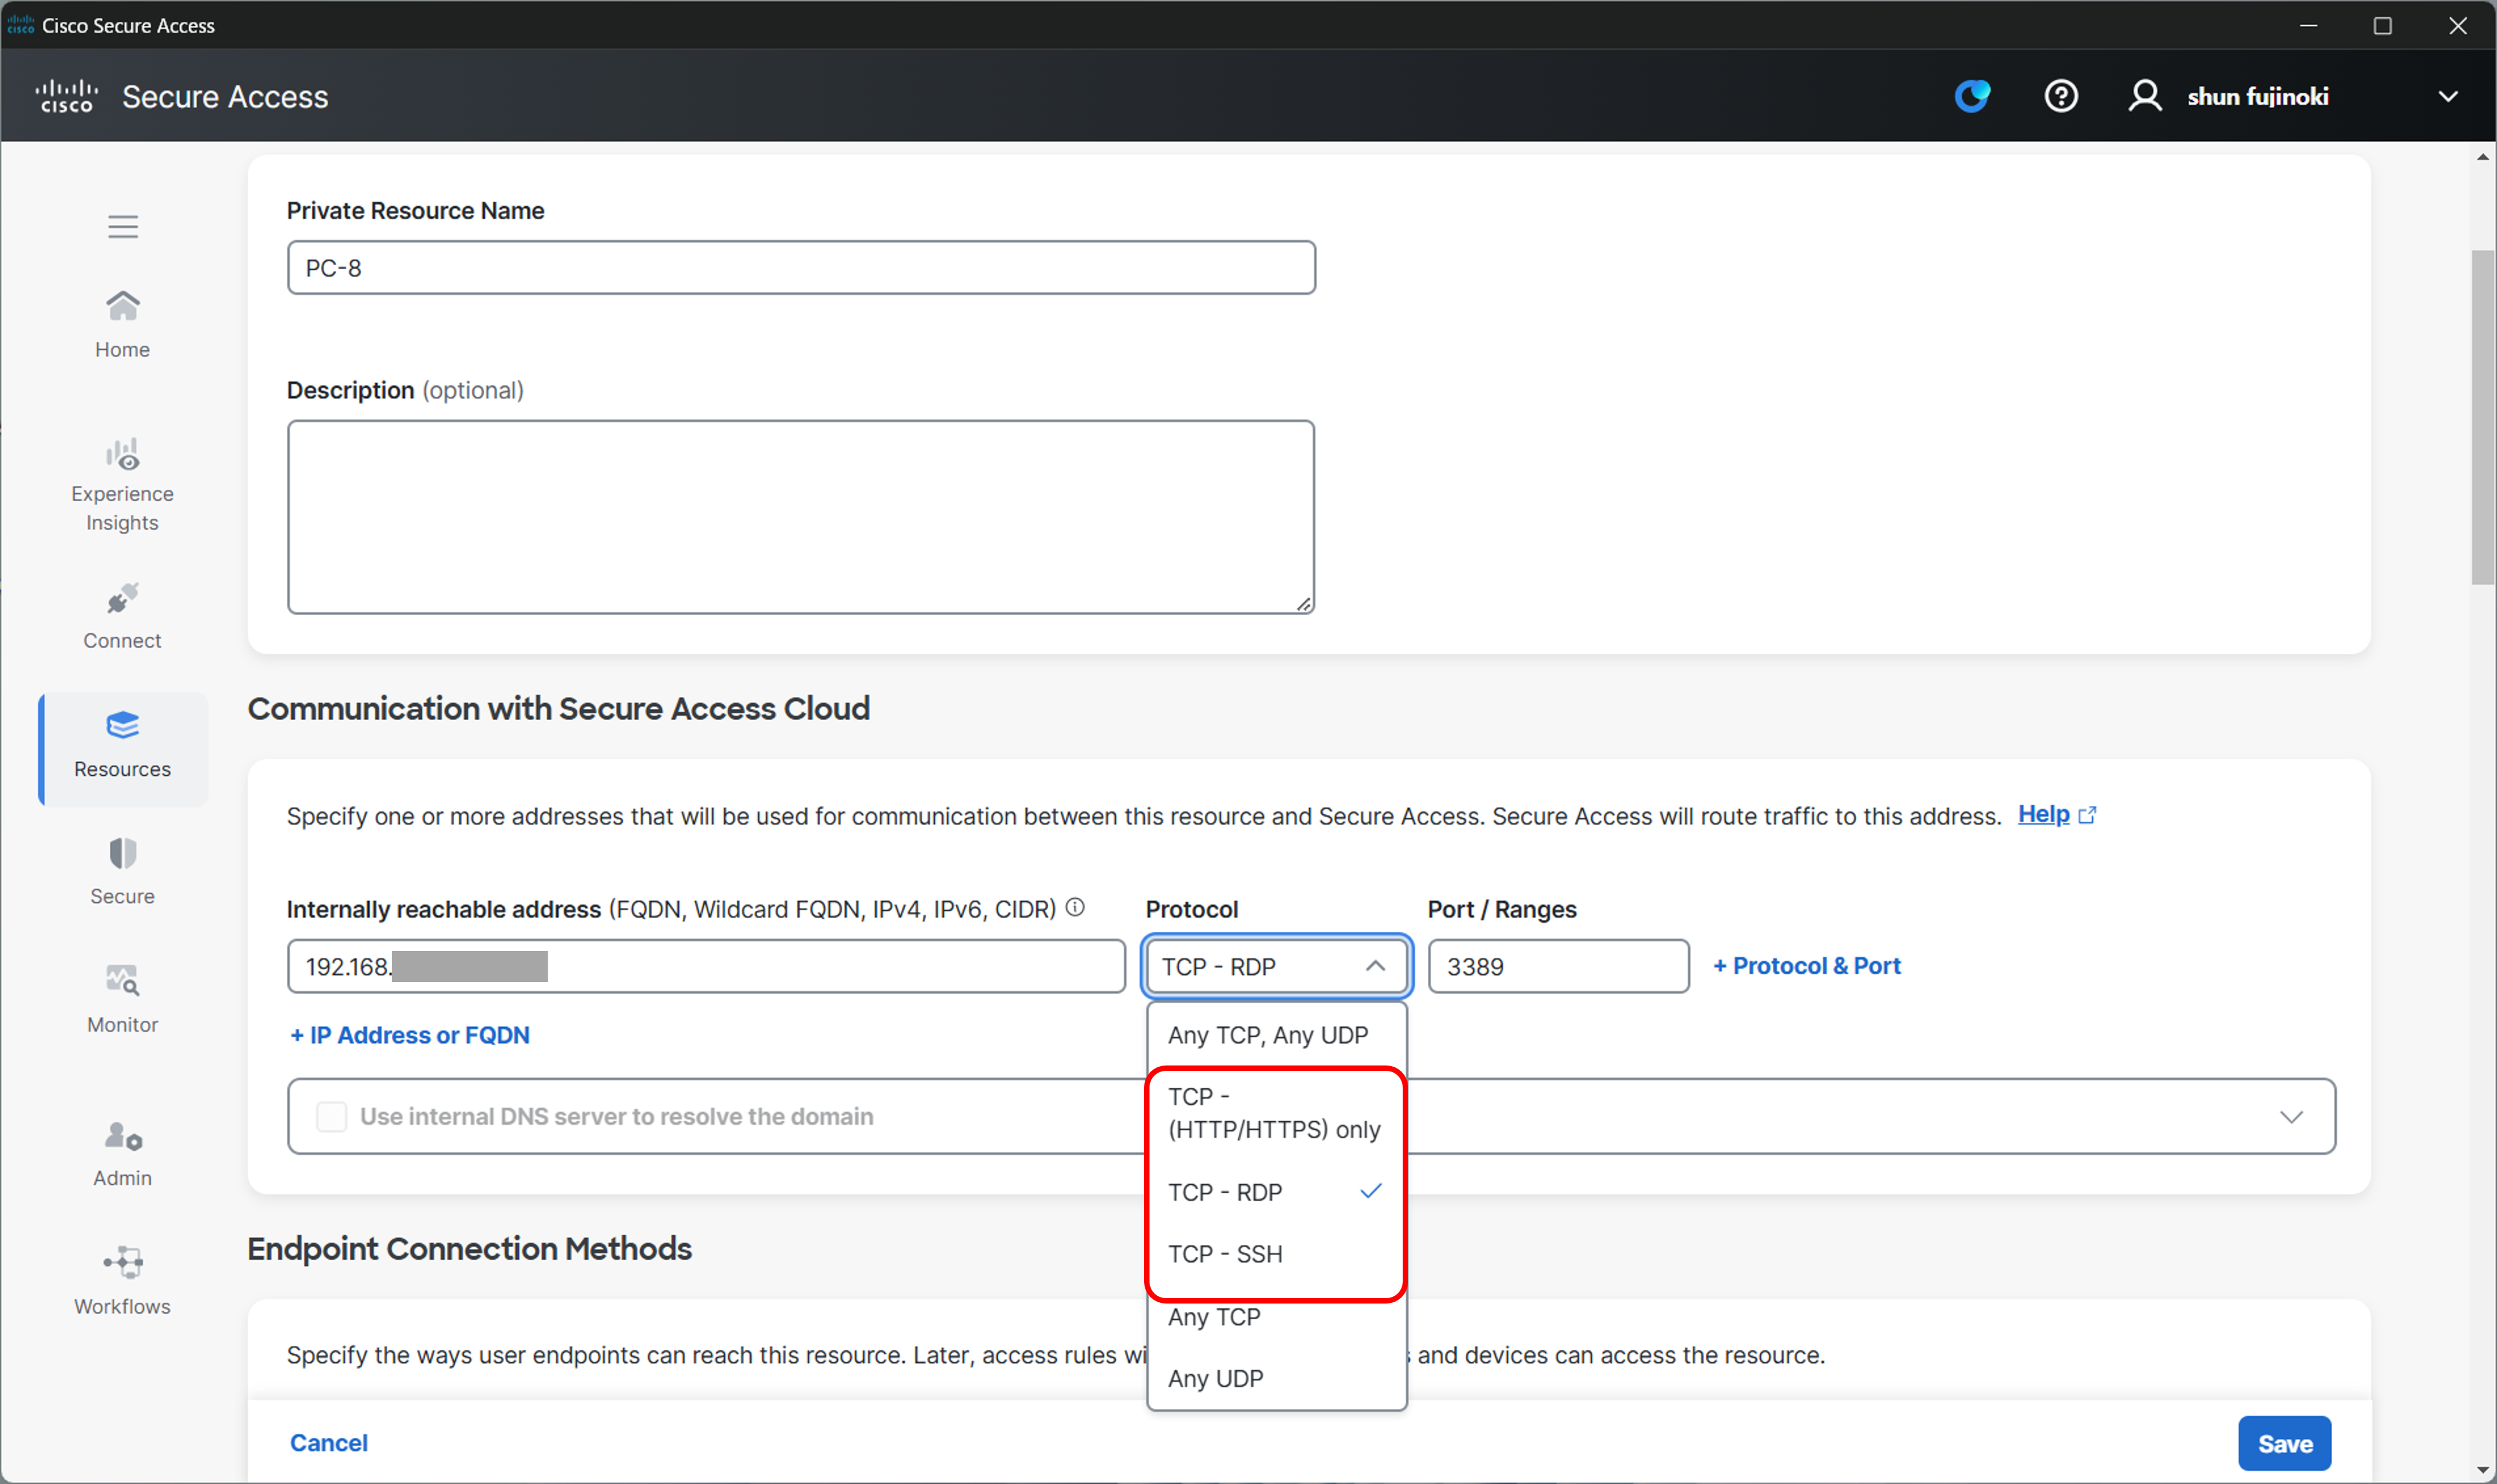The image size is (2497, 1484).
Task: Maximize the Cisco Secure Access window
Action: [2382, 25]
